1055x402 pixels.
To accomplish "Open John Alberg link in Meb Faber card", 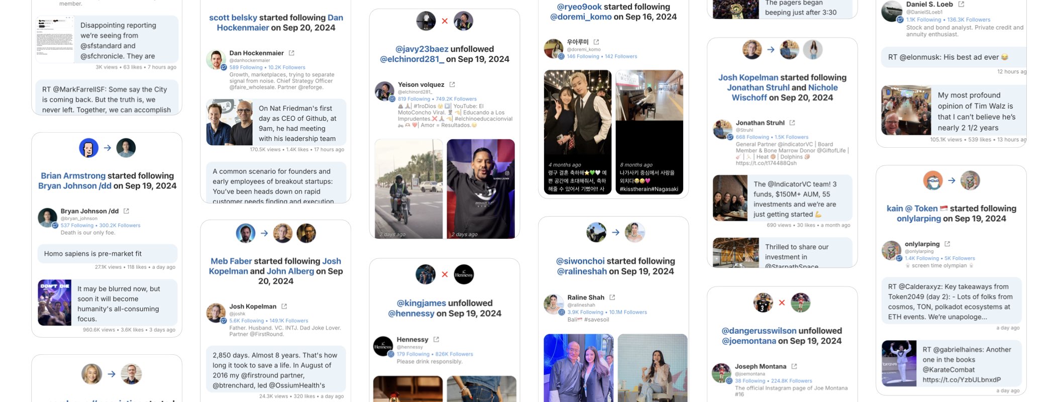I will 290,271.
